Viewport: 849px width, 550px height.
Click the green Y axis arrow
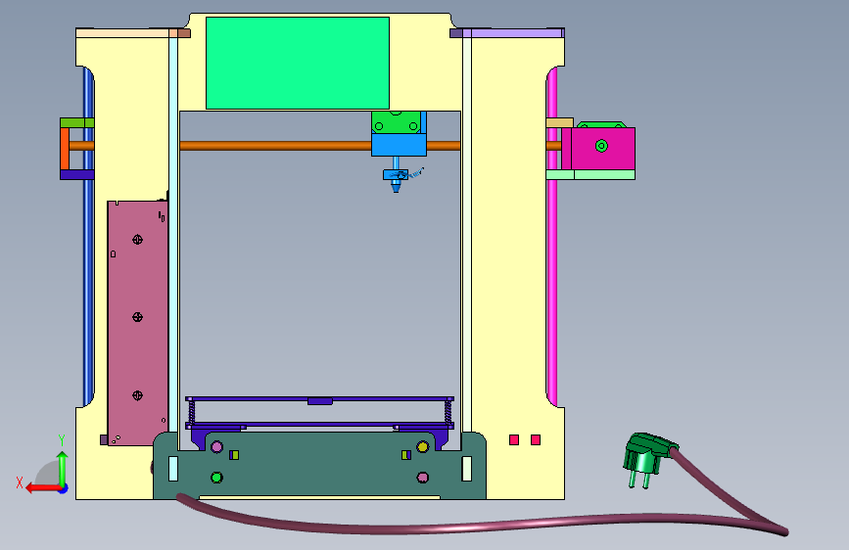63,469
